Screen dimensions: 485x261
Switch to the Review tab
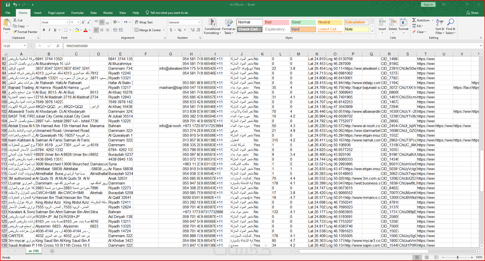(108, 13)
